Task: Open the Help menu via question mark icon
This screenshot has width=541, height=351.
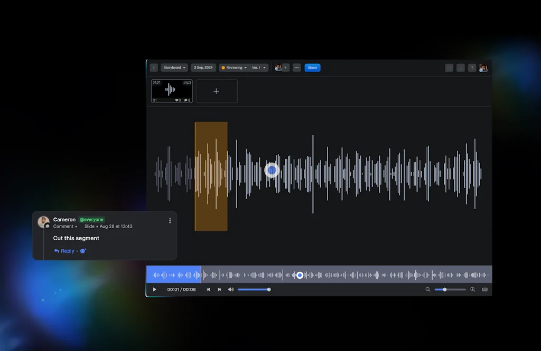Action: click(472, 67)
